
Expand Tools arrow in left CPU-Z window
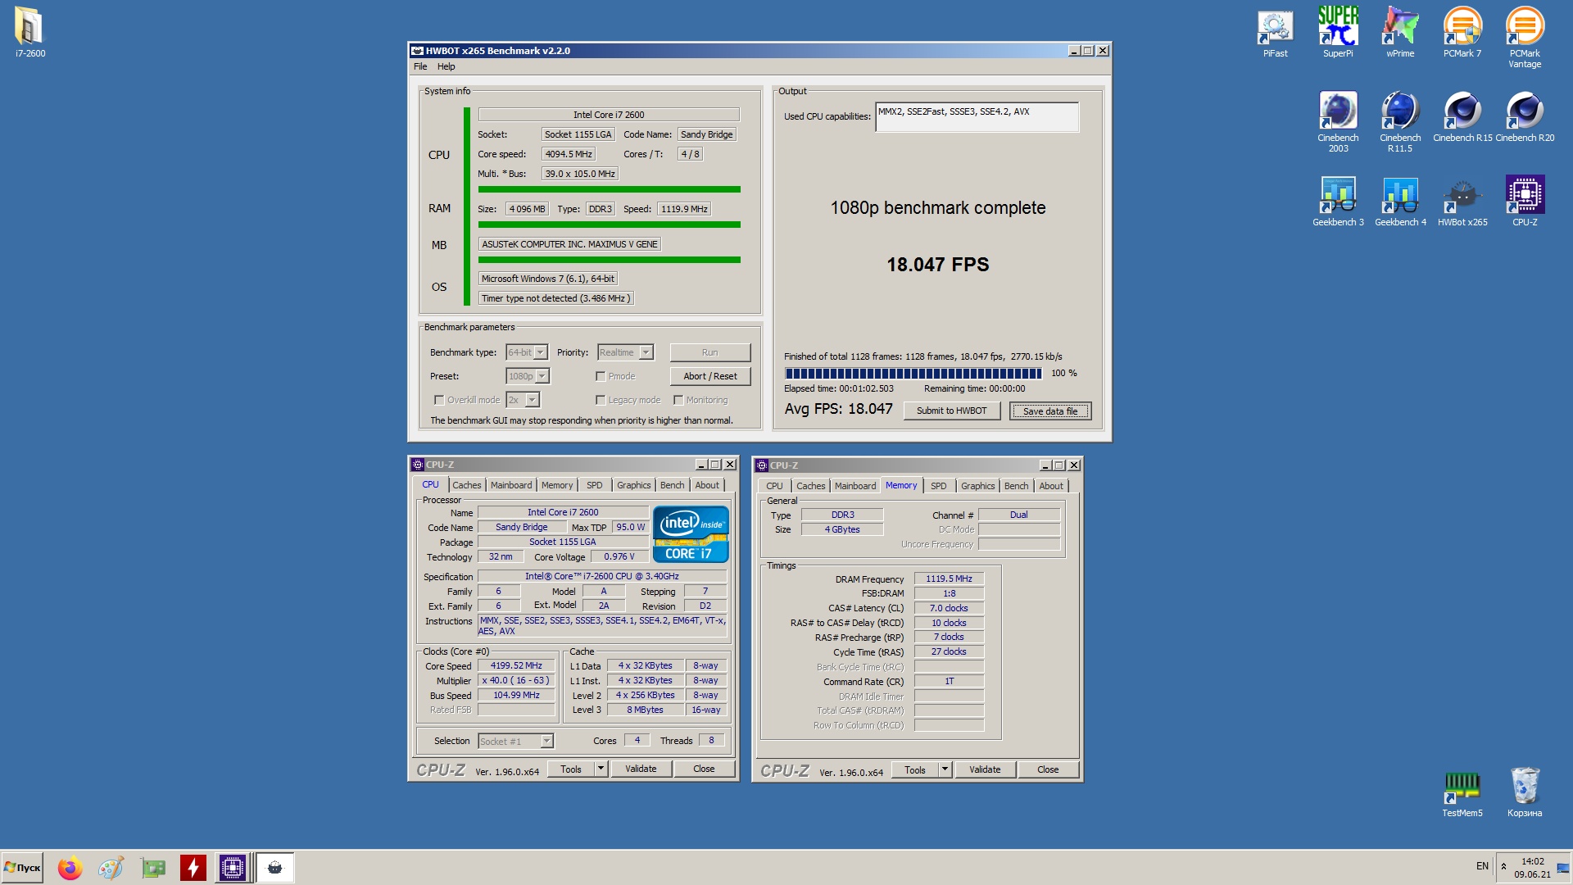(601, 769)
